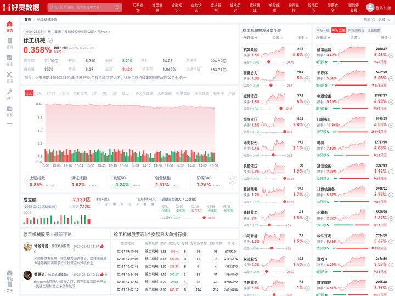
Task: Open the 资料 document icon in sidebar
Action: pos(9,41)
